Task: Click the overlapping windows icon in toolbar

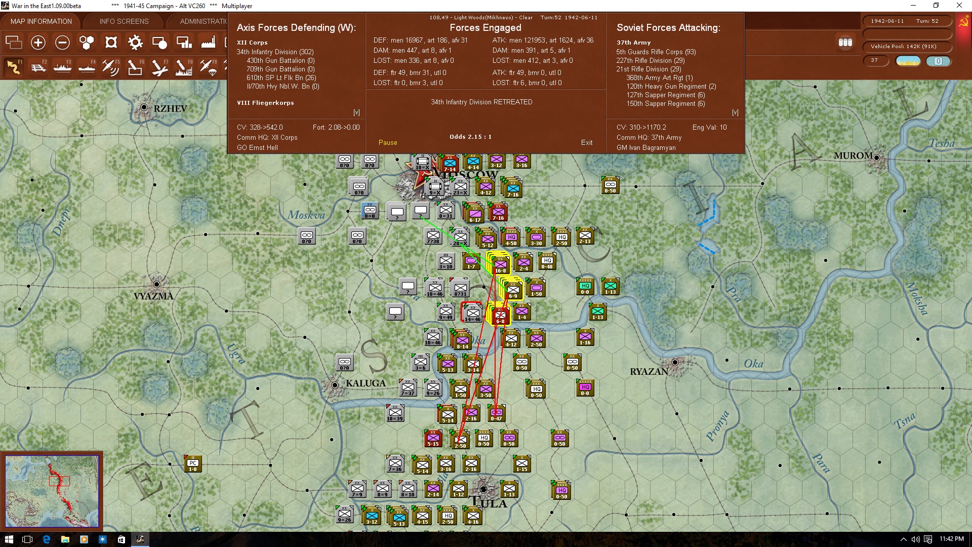Action: 14,43
